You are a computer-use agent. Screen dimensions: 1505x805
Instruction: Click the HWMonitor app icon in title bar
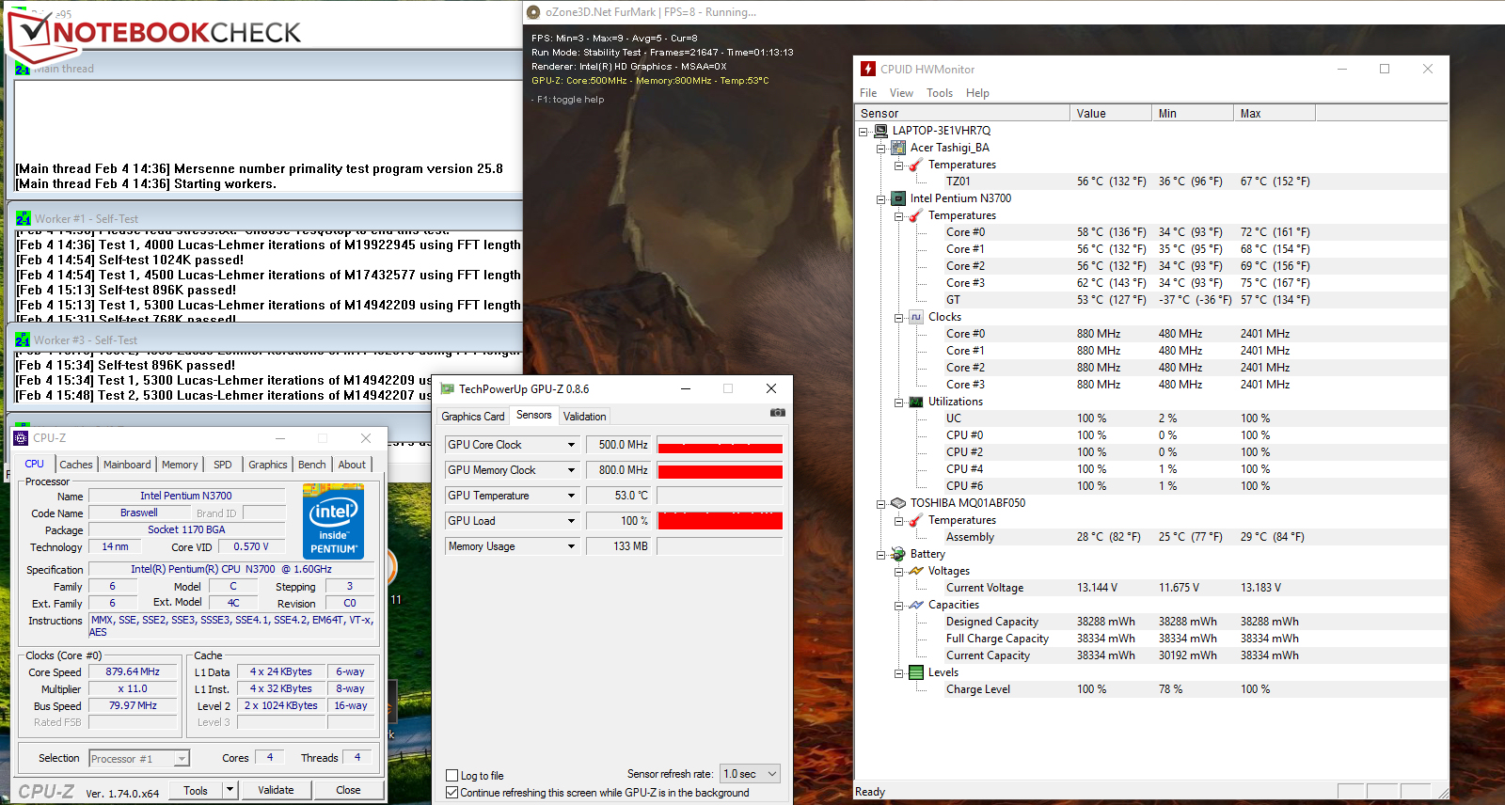[868, 69]
